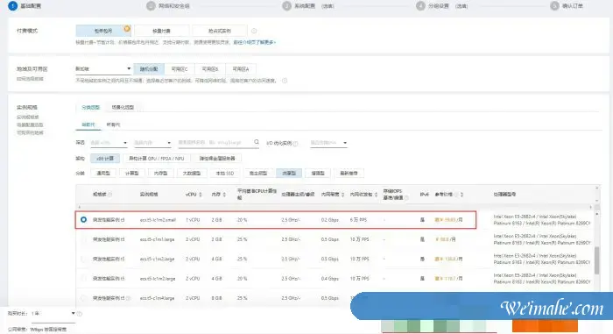Go to step 4 分组设置

441,6
